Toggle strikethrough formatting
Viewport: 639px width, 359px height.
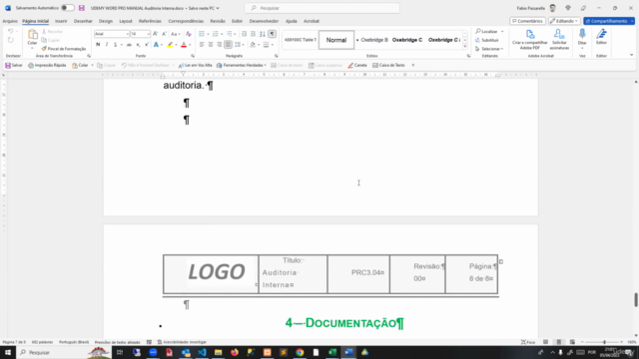click(129, 44)
